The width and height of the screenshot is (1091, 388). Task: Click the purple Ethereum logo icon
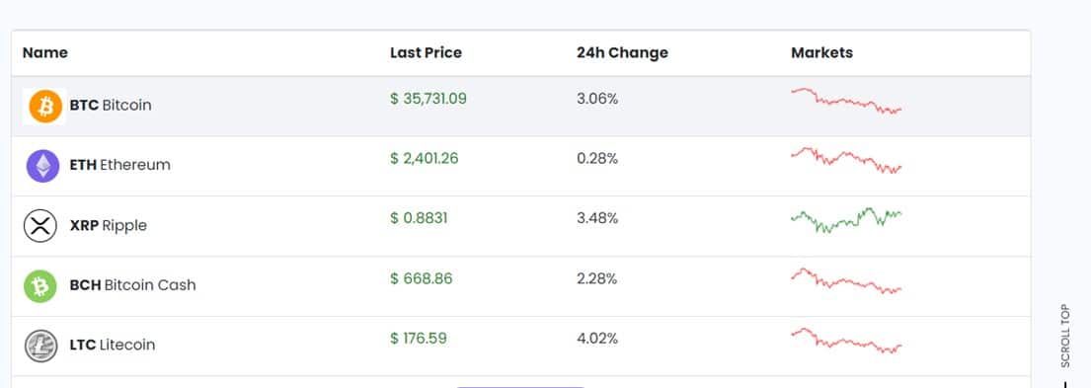pyautogui.click(x=43, y=166)
